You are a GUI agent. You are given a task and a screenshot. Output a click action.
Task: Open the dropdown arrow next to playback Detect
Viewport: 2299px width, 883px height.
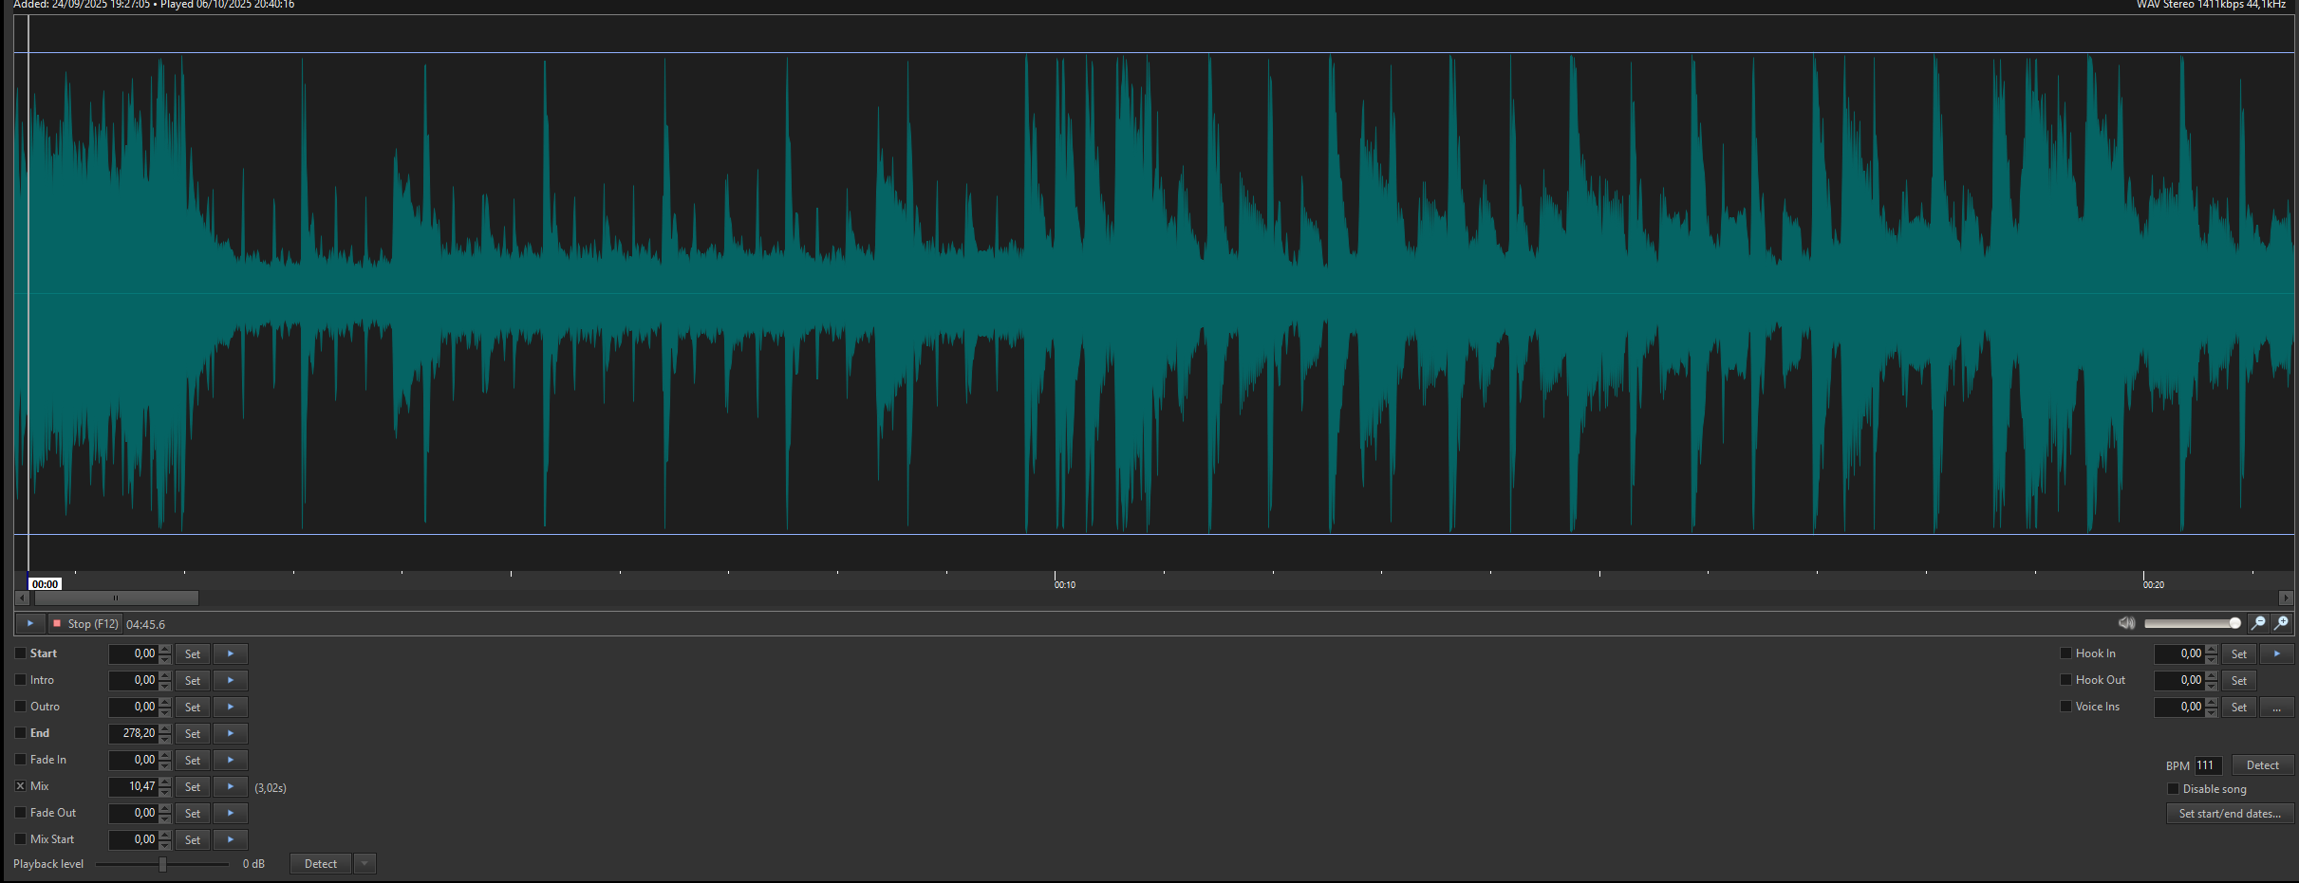pyautogui.click(x=364, y=864)
